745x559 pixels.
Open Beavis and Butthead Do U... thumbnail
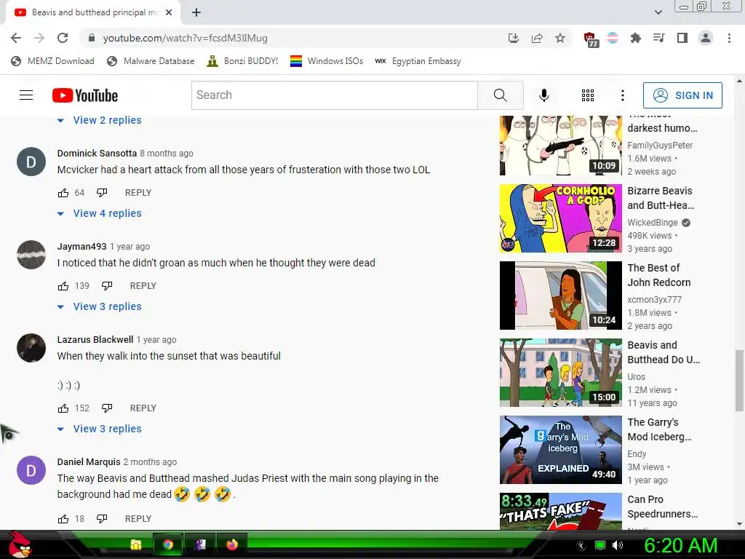coord(561,373)
